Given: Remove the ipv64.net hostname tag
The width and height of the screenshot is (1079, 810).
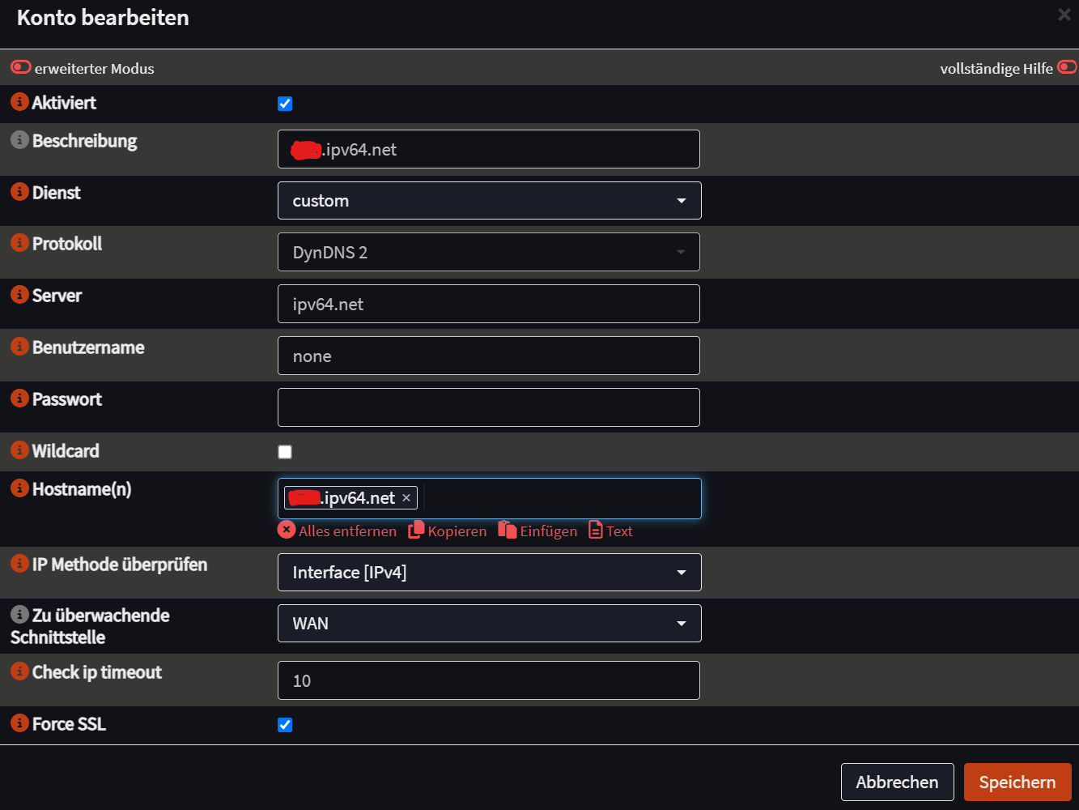Looking at the screenshot, I should point(406,498).
